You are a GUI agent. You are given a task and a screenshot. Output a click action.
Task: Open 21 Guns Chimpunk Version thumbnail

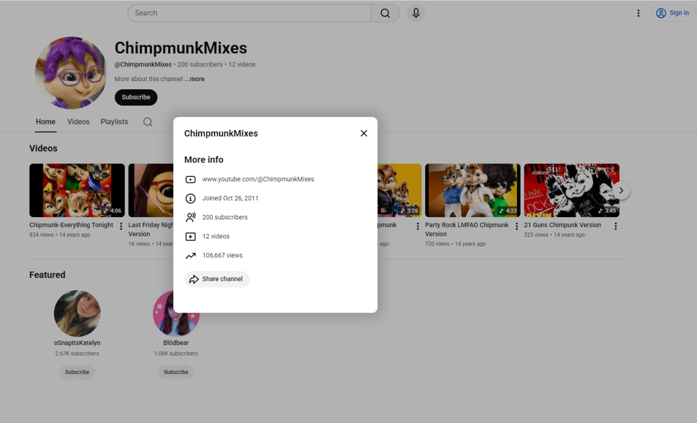click(571, 191)
